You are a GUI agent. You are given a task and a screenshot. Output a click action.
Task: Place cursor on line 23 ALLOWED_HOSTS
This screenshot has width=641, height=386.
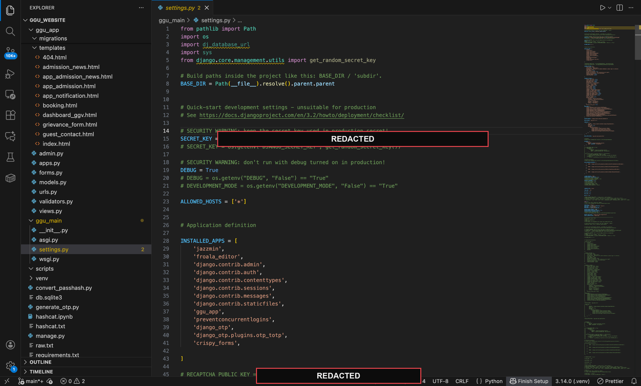213,202
